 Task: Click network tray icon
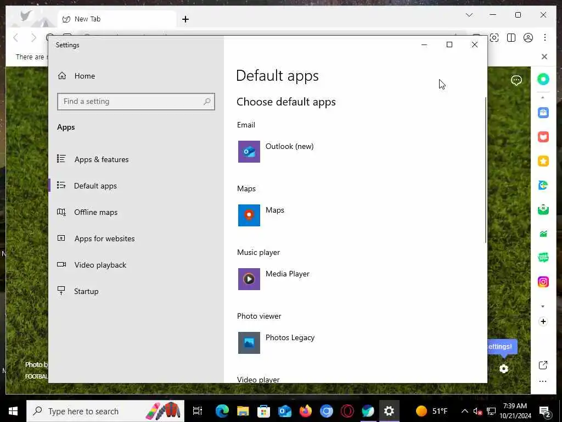(491, 411)
